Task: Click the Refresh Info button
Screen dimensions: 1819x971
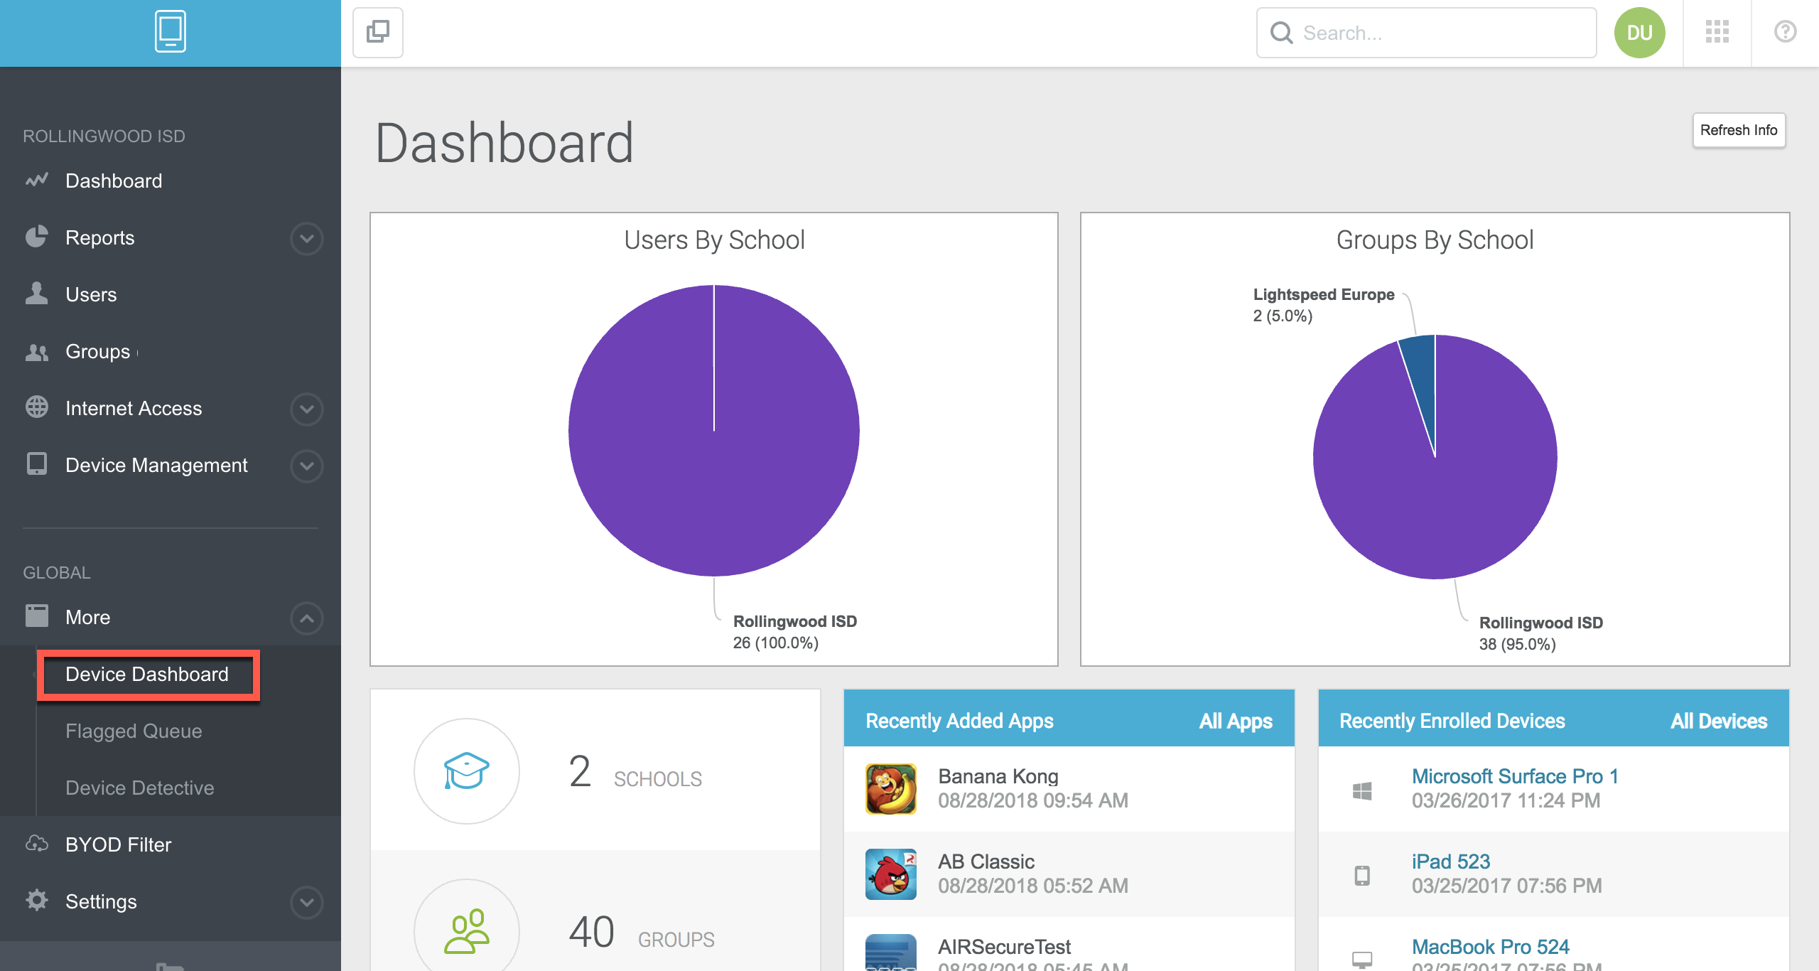Action: point(1739,130)
